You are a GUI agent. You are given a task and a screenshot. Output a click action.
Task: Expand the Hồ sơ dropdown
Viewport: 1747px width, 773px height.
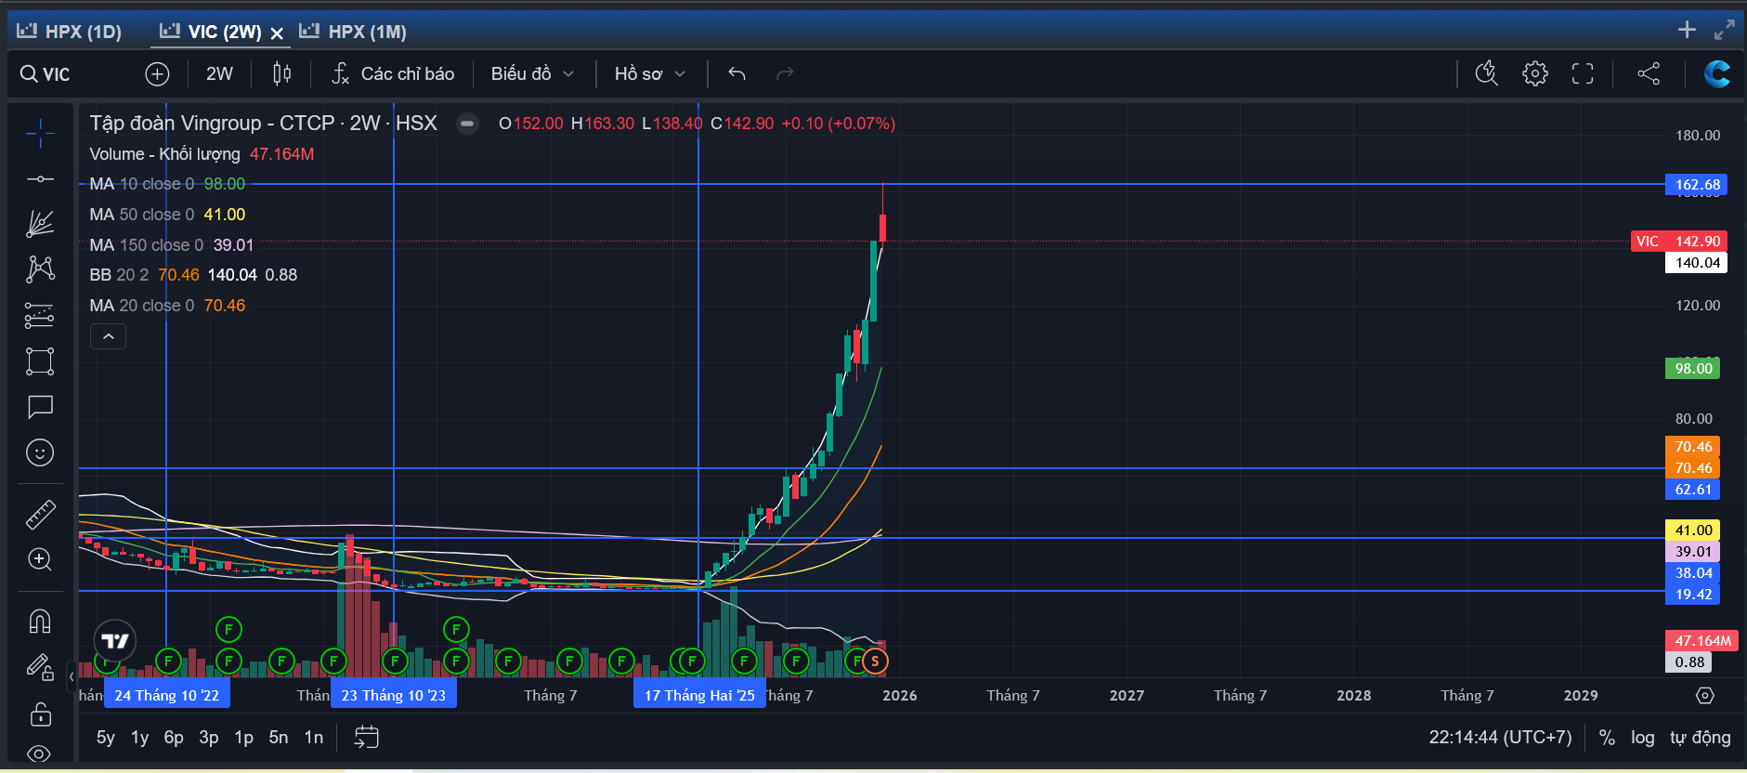[x=650, y=74]
